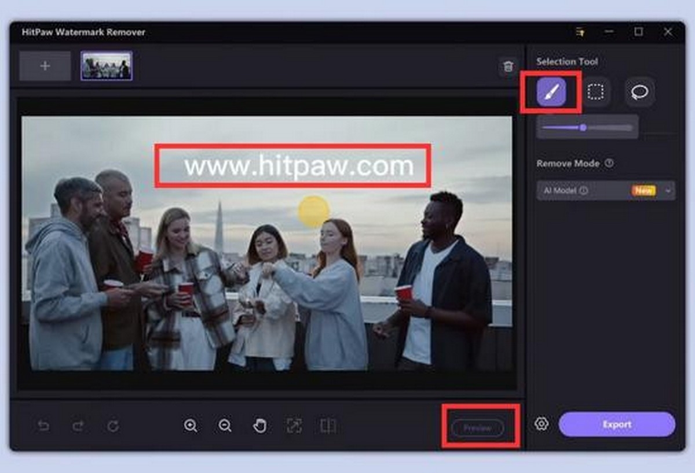The height and width of the screenshot is (473, 695).
Task: Select the Hand pan tool
Action: coord(259,426)
